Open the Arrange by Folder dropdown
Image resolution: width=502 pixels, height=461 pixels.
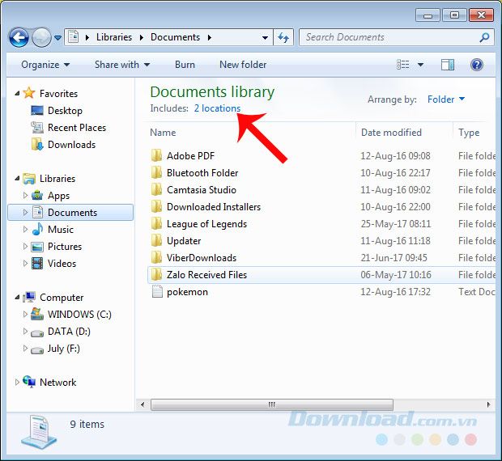point(446,99)
